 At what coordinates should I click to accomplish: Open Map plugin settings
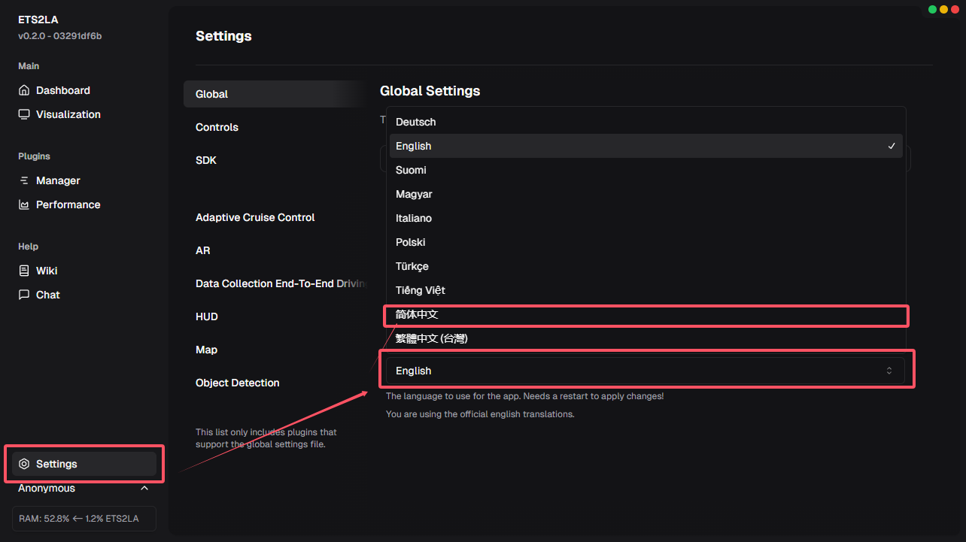click(275, 350)
